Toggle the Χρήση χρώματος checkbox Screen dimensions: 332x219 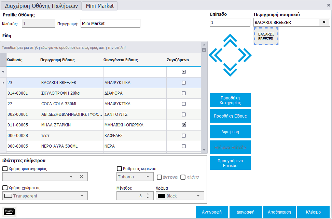[x=5, y=188]
